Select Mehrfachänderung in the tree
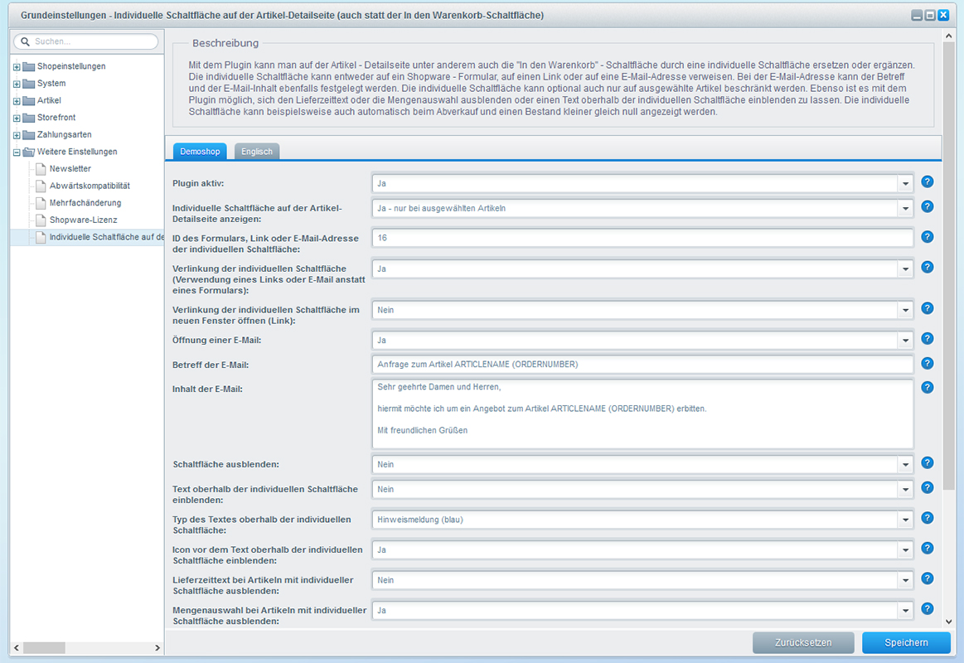 [85, 203]
